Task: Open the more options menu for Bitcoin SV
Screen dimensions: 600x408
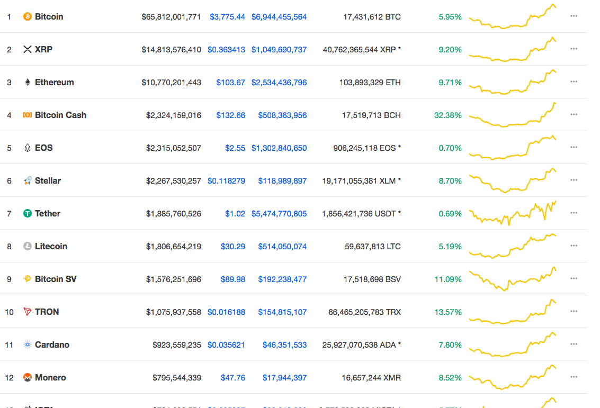Action: [x=574, y=279]
